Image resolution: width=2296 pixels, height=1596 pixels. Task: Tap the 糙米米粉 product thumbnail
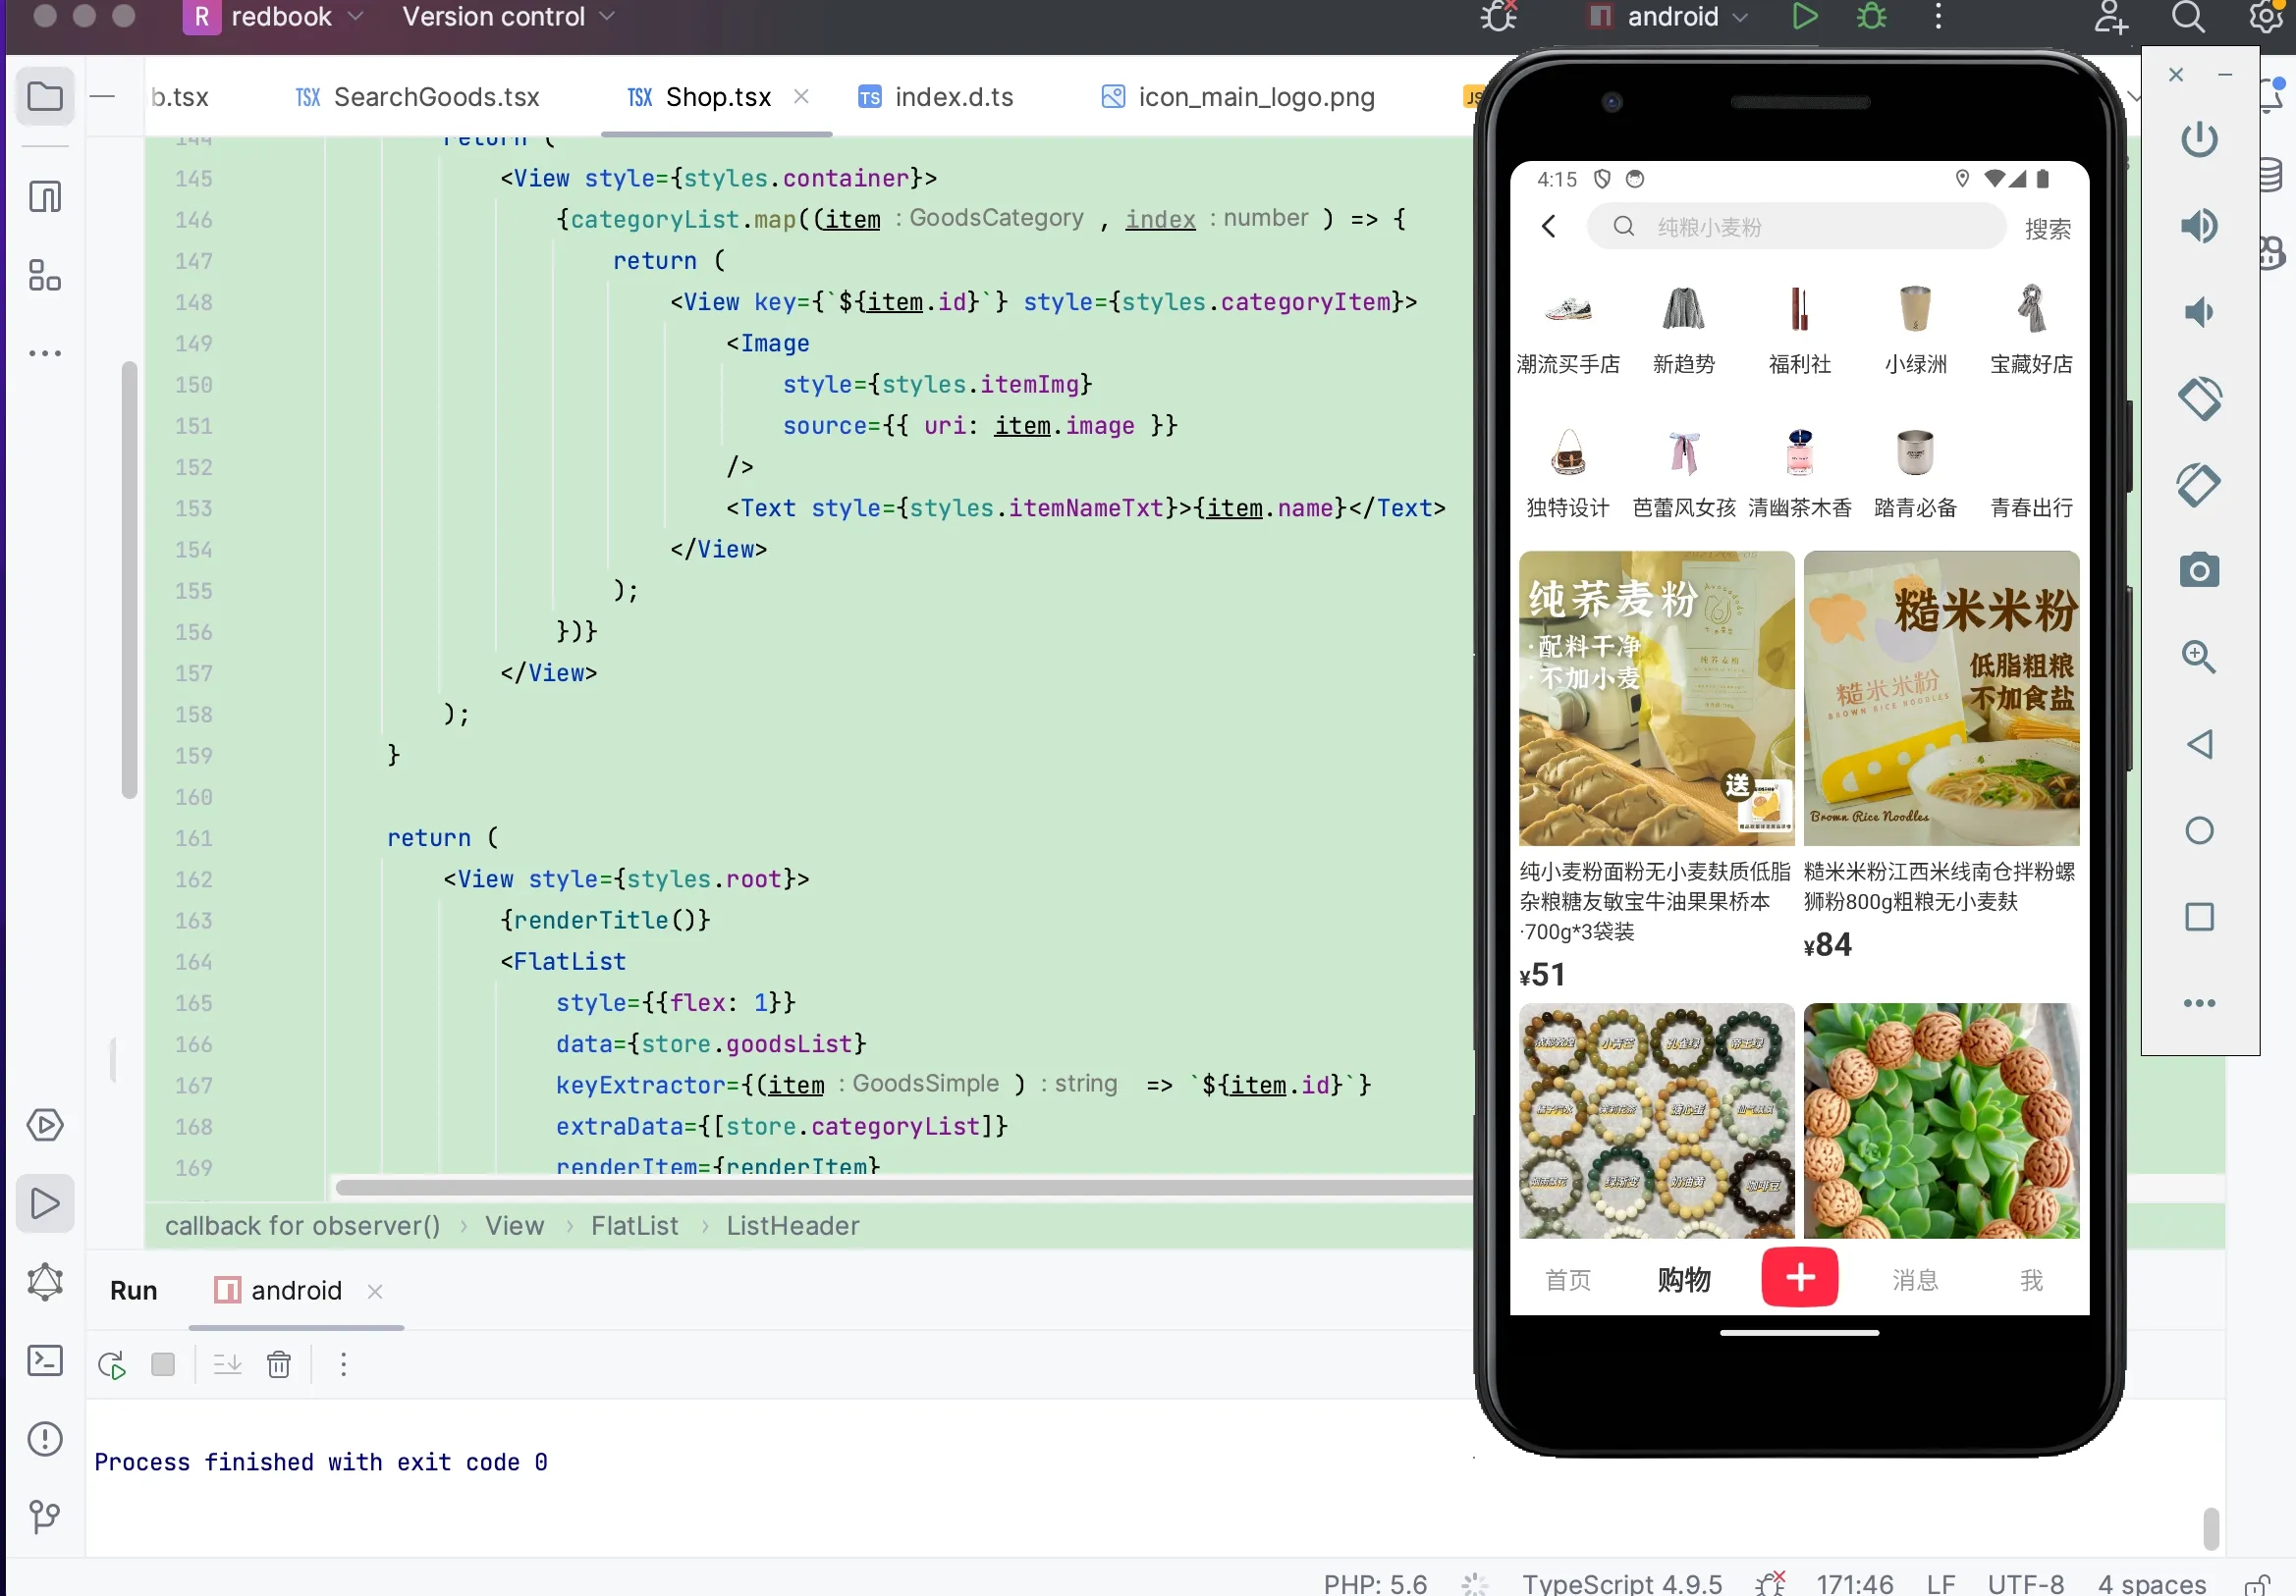coord(1941,699)
